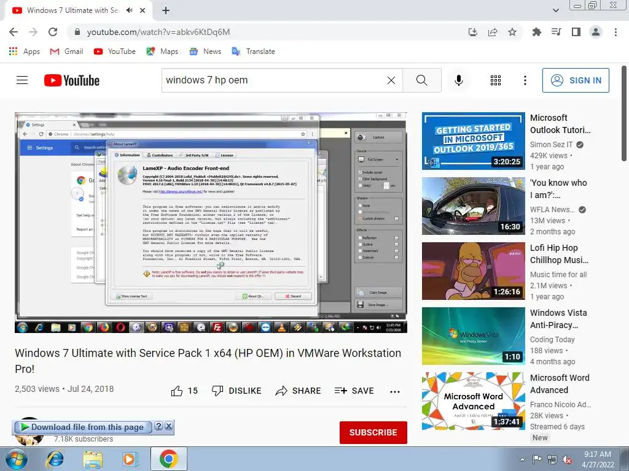
Task: Click the YouTube logo
Action: point(72,80)
